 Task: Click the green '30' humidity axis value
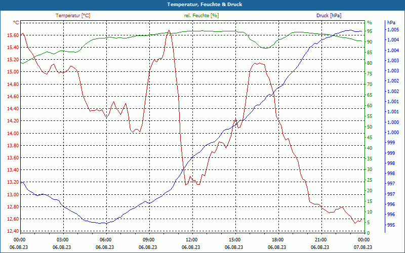coord(370,170)
